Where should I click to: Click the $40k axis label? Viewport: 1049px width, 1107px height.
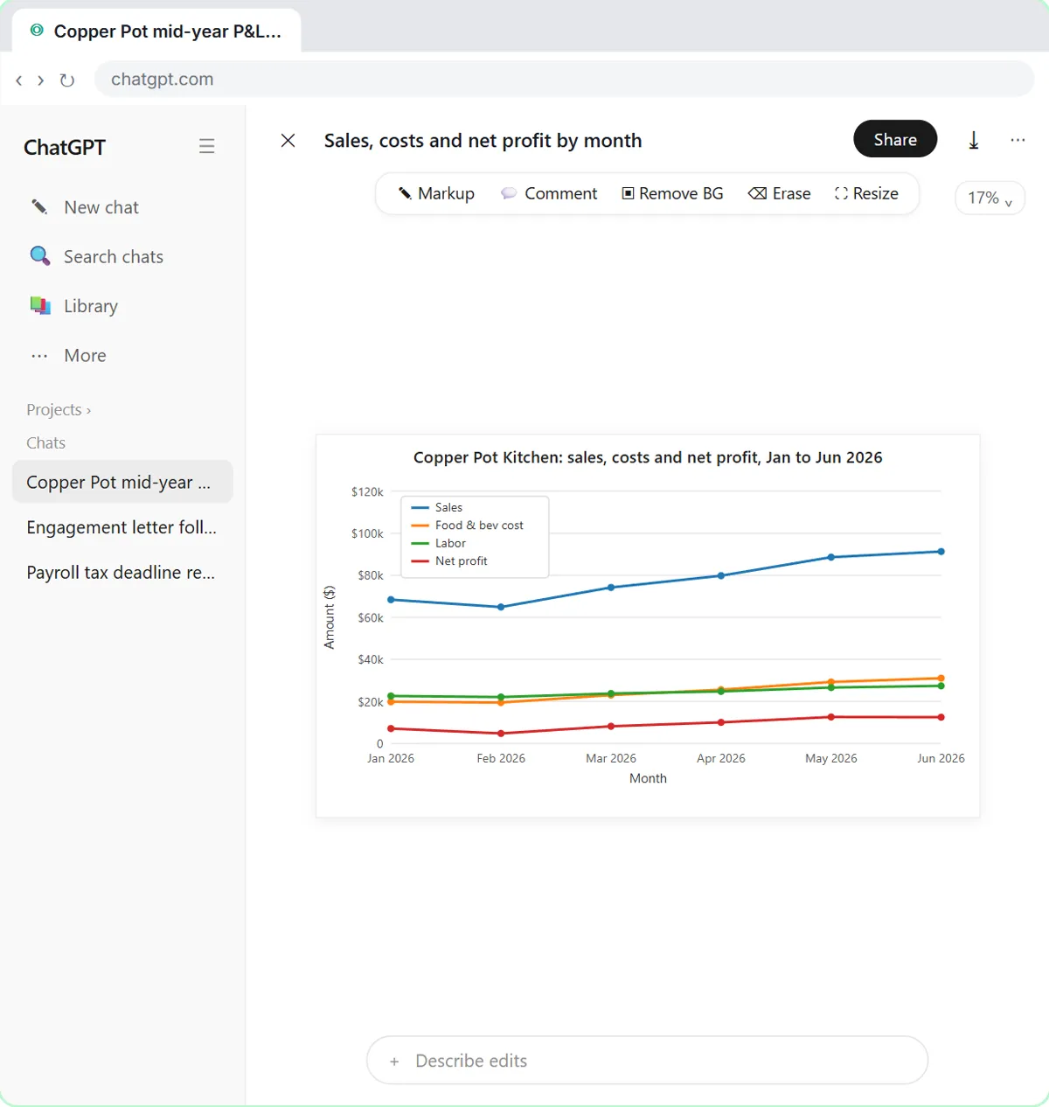point(371,659)
